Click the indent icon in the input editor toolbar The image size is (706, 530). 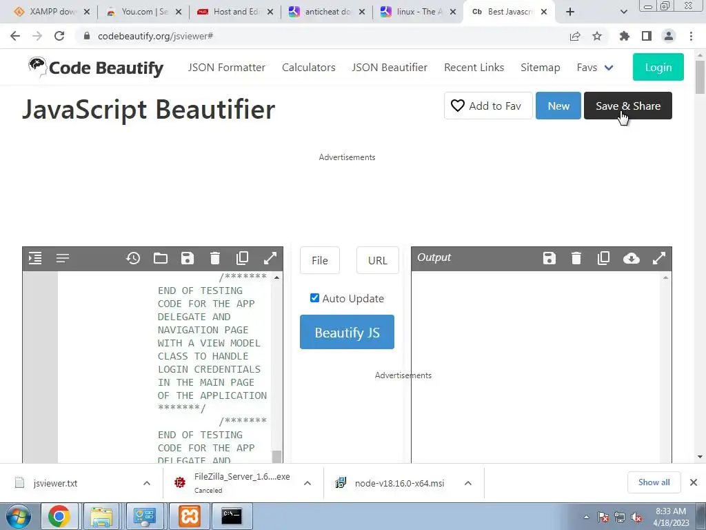[x=35, y=258]
